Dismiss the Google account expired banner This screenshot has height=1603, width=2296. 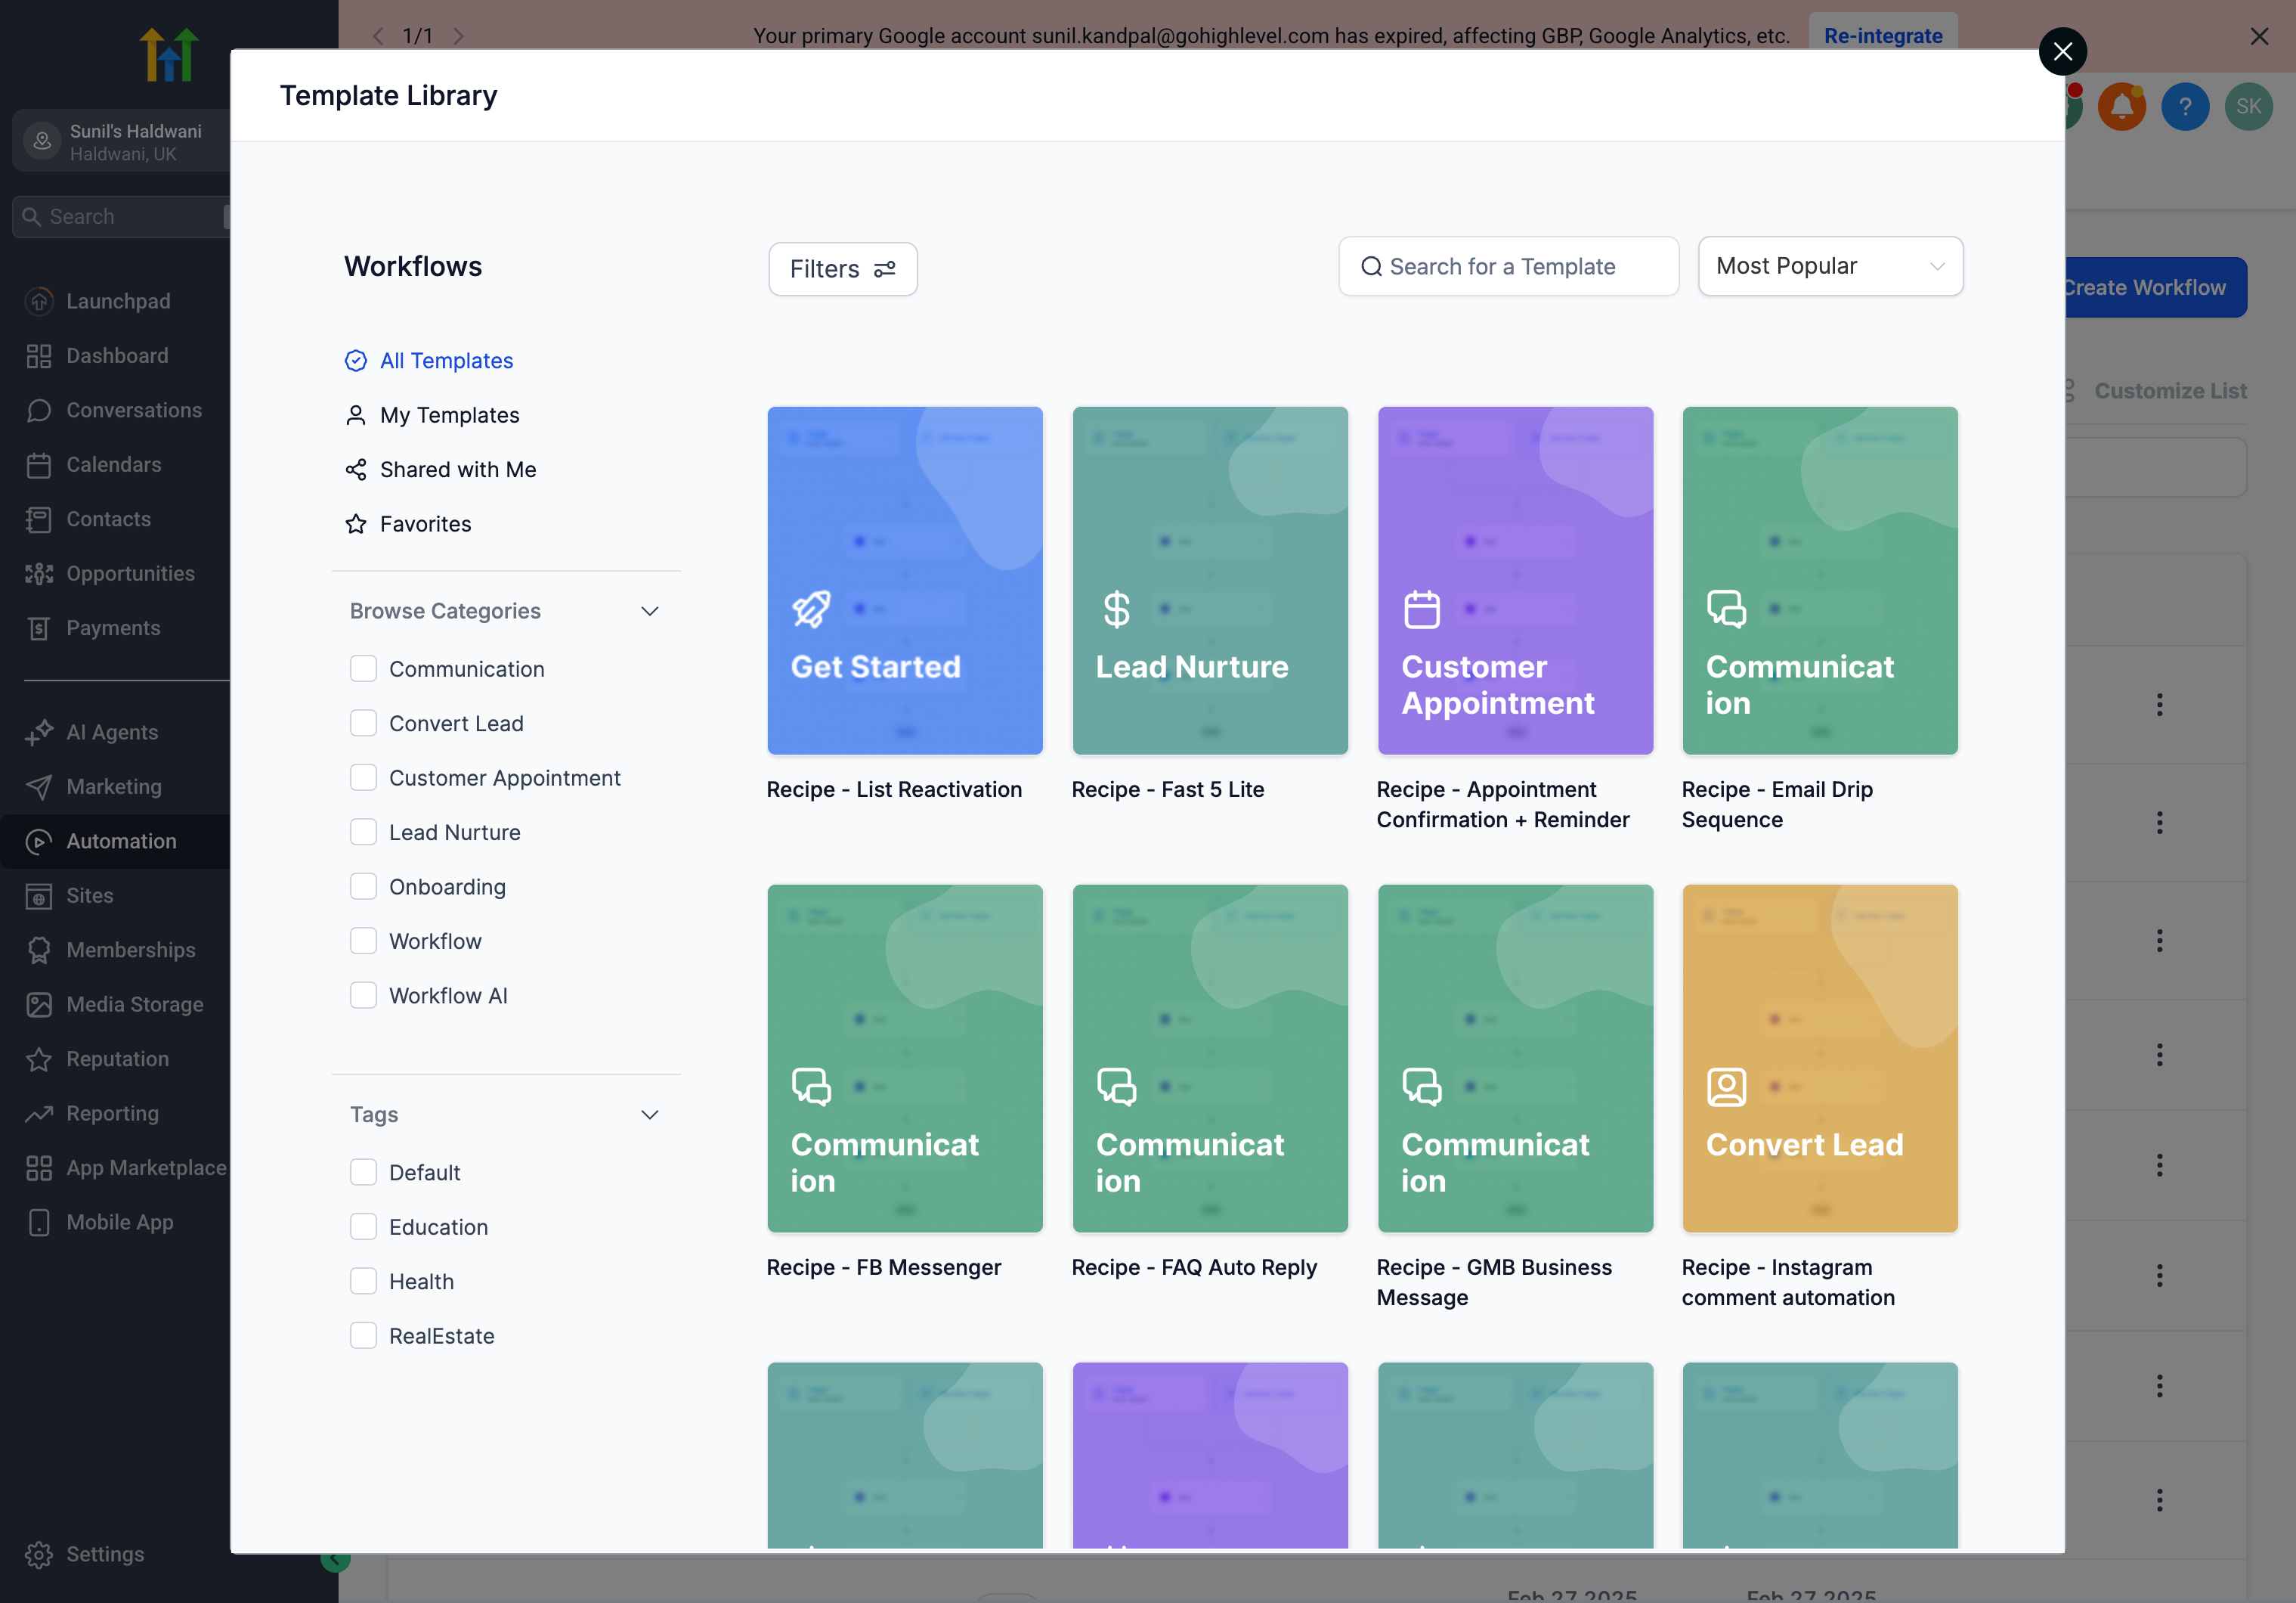click(x=2259, y=36)
